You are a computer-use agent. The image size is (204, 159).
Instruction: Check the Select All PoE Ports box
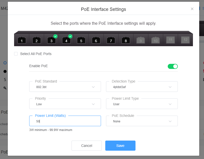16,54
